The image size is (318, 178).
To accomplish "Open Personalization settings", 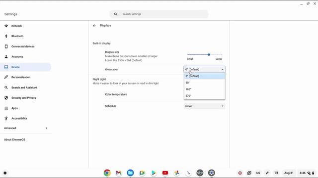I will [x=25, y=77].
